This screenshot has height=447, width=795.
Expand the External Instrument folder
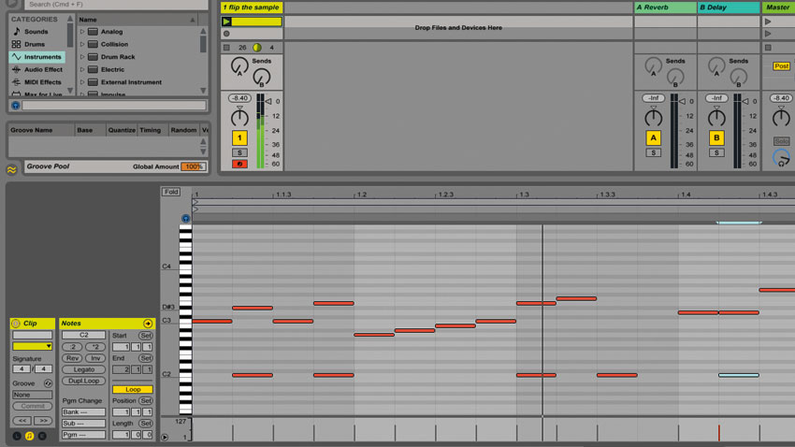coord(82,82)
